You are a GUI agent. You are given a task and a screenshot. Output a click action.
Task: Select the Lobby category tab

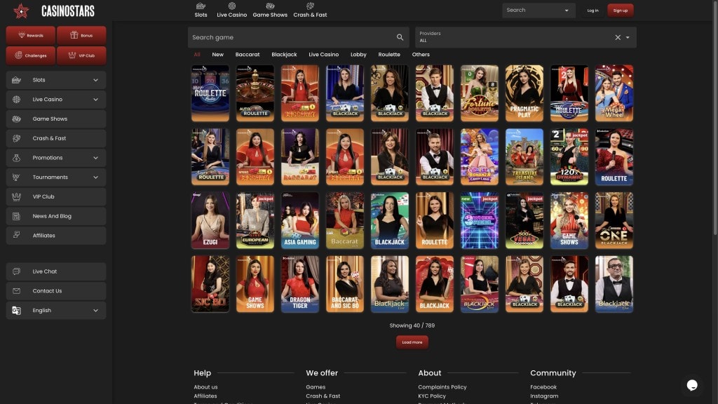(358, 55)
